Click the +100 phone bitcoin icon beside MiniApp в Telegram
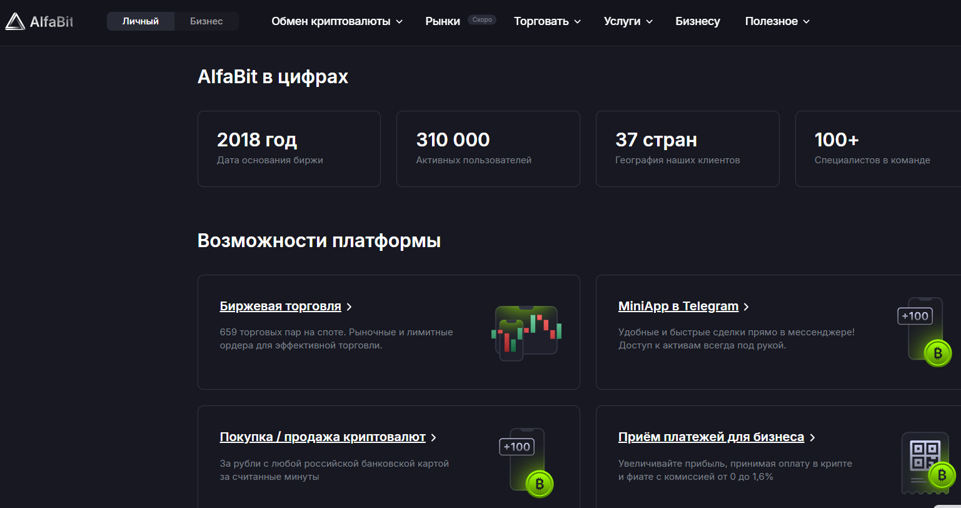This screenshot has width=961, height=508. pos(925,332)
